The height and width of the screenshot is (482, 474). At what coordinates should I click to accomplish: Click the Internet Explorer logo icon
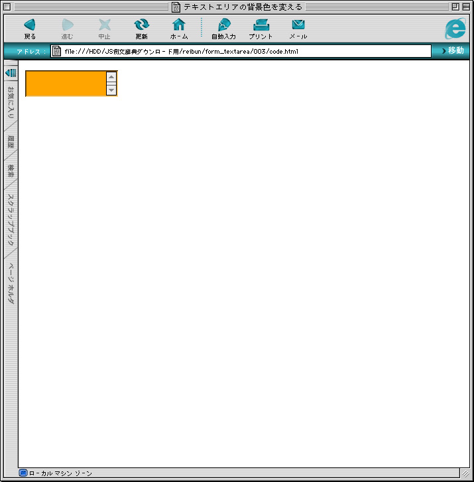pyautogui.click(x=455, y=28)
